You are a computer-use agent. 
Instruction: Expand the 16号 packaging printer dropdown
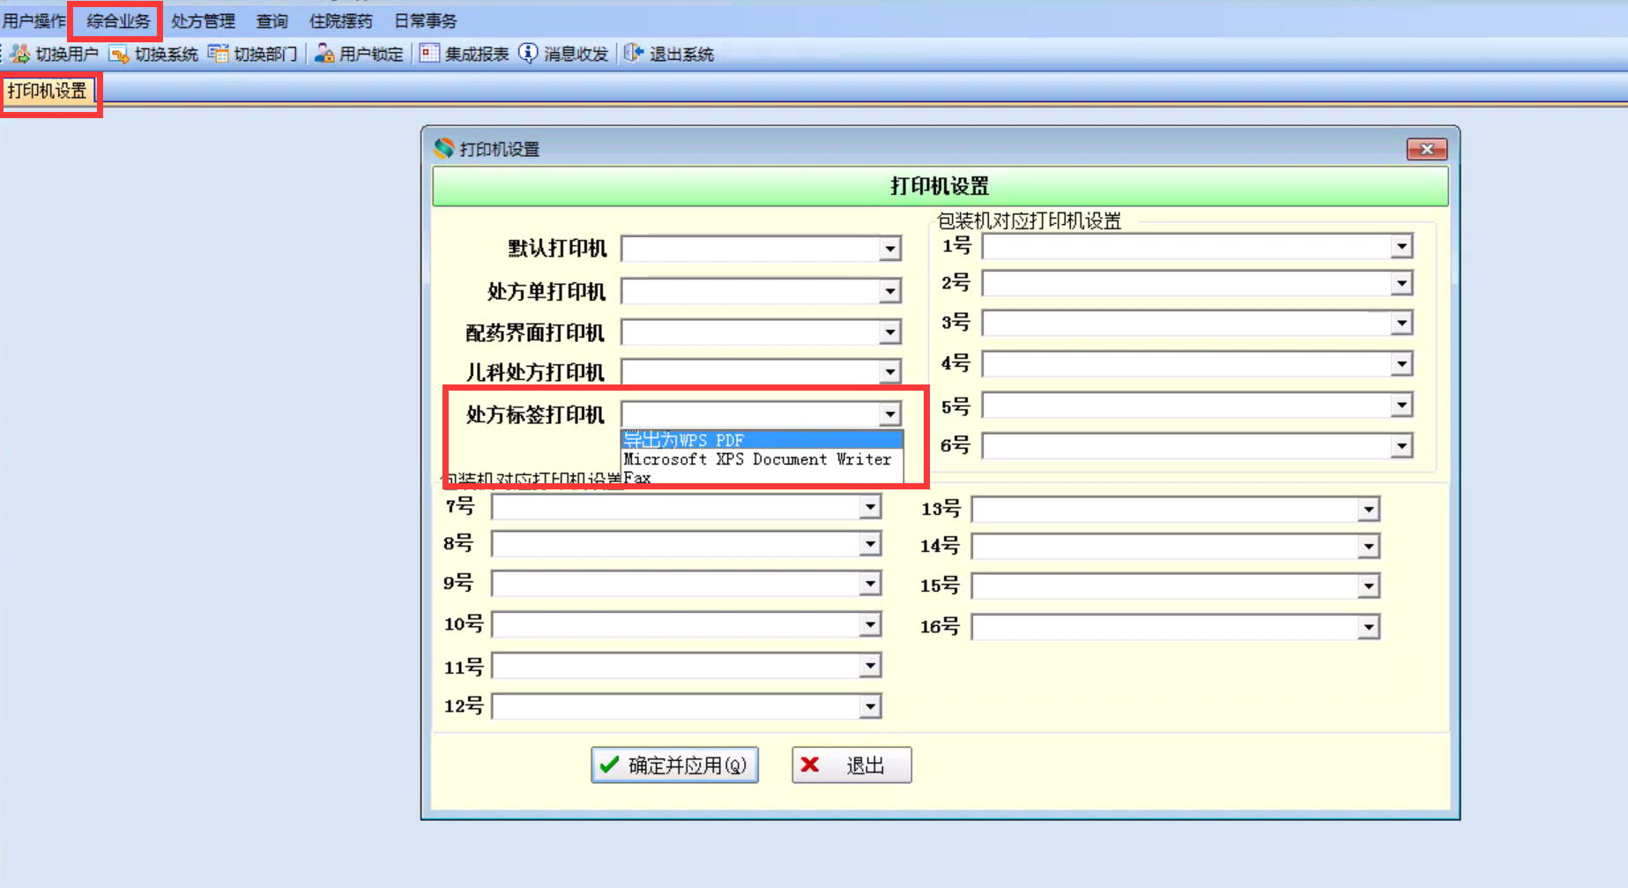[x=1368, y=628]
